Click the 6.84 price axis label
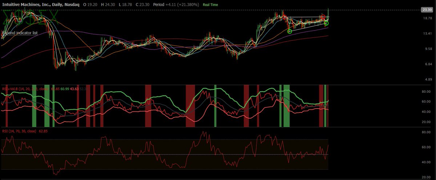 point(428,64)
